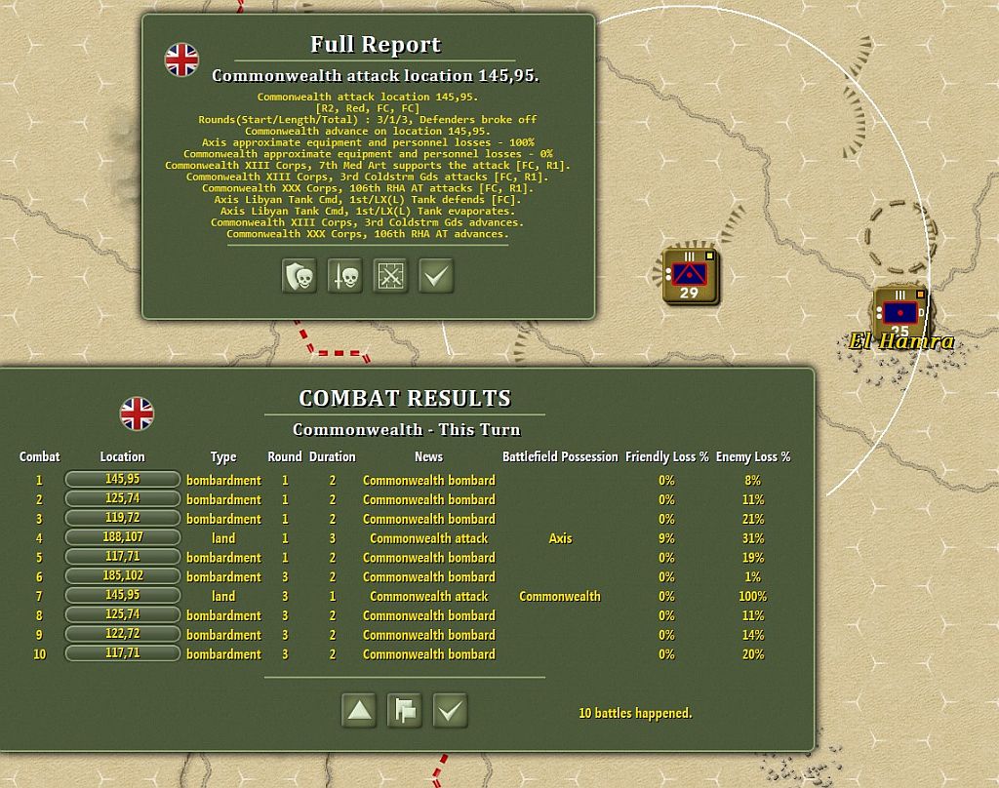Close Combat Results with the checkmark button
Viewport: 999px width, 788px height.
(x=451, y=710)
